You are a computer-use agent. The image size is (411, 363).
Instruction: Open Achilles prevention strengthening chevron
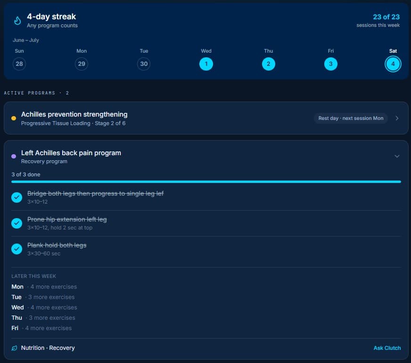point(397,118)
